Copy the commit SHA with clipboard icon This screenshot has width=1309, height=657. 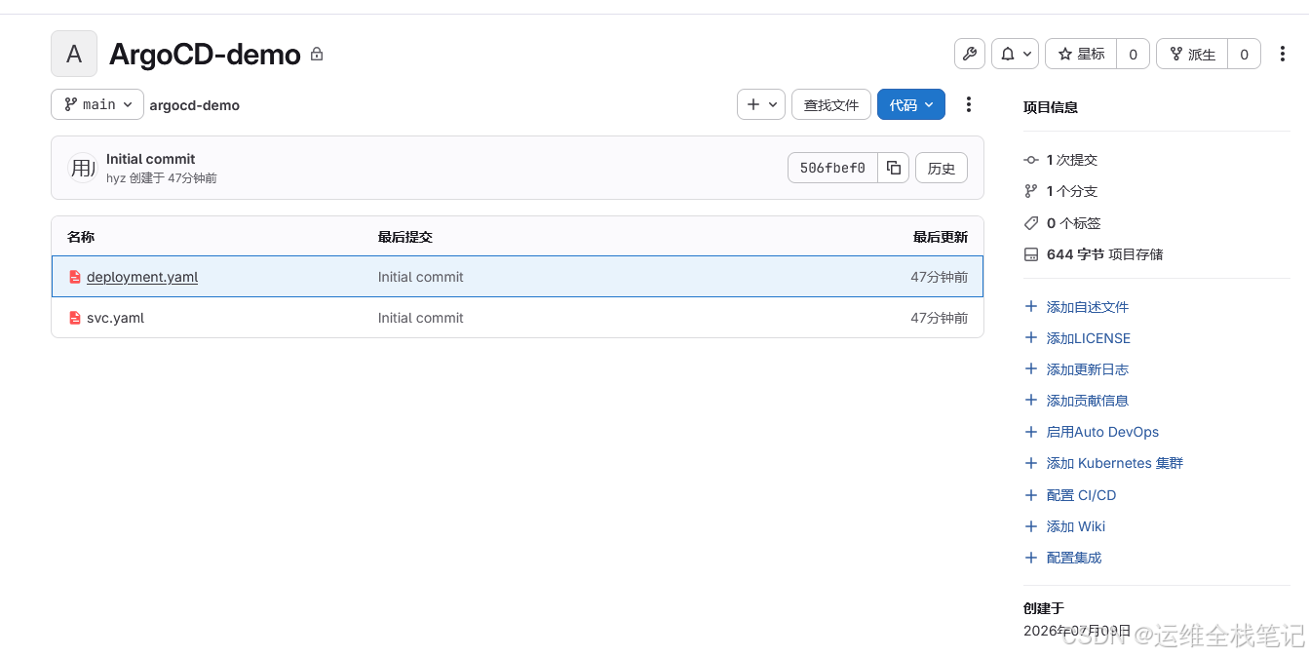pyautogui.click(x=894, y=168)
